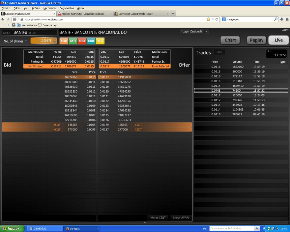Reload the page with the refresh icon
The height and width of the screenshot is (232, 290).
[x=217, y=19]
